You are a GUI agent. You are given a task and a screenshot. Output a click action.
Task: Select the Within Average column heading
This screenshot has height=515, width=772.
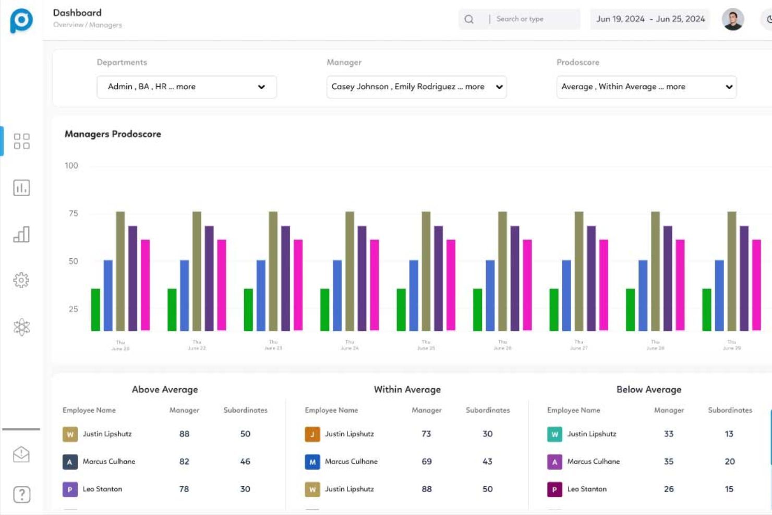[x=407, y=389]
